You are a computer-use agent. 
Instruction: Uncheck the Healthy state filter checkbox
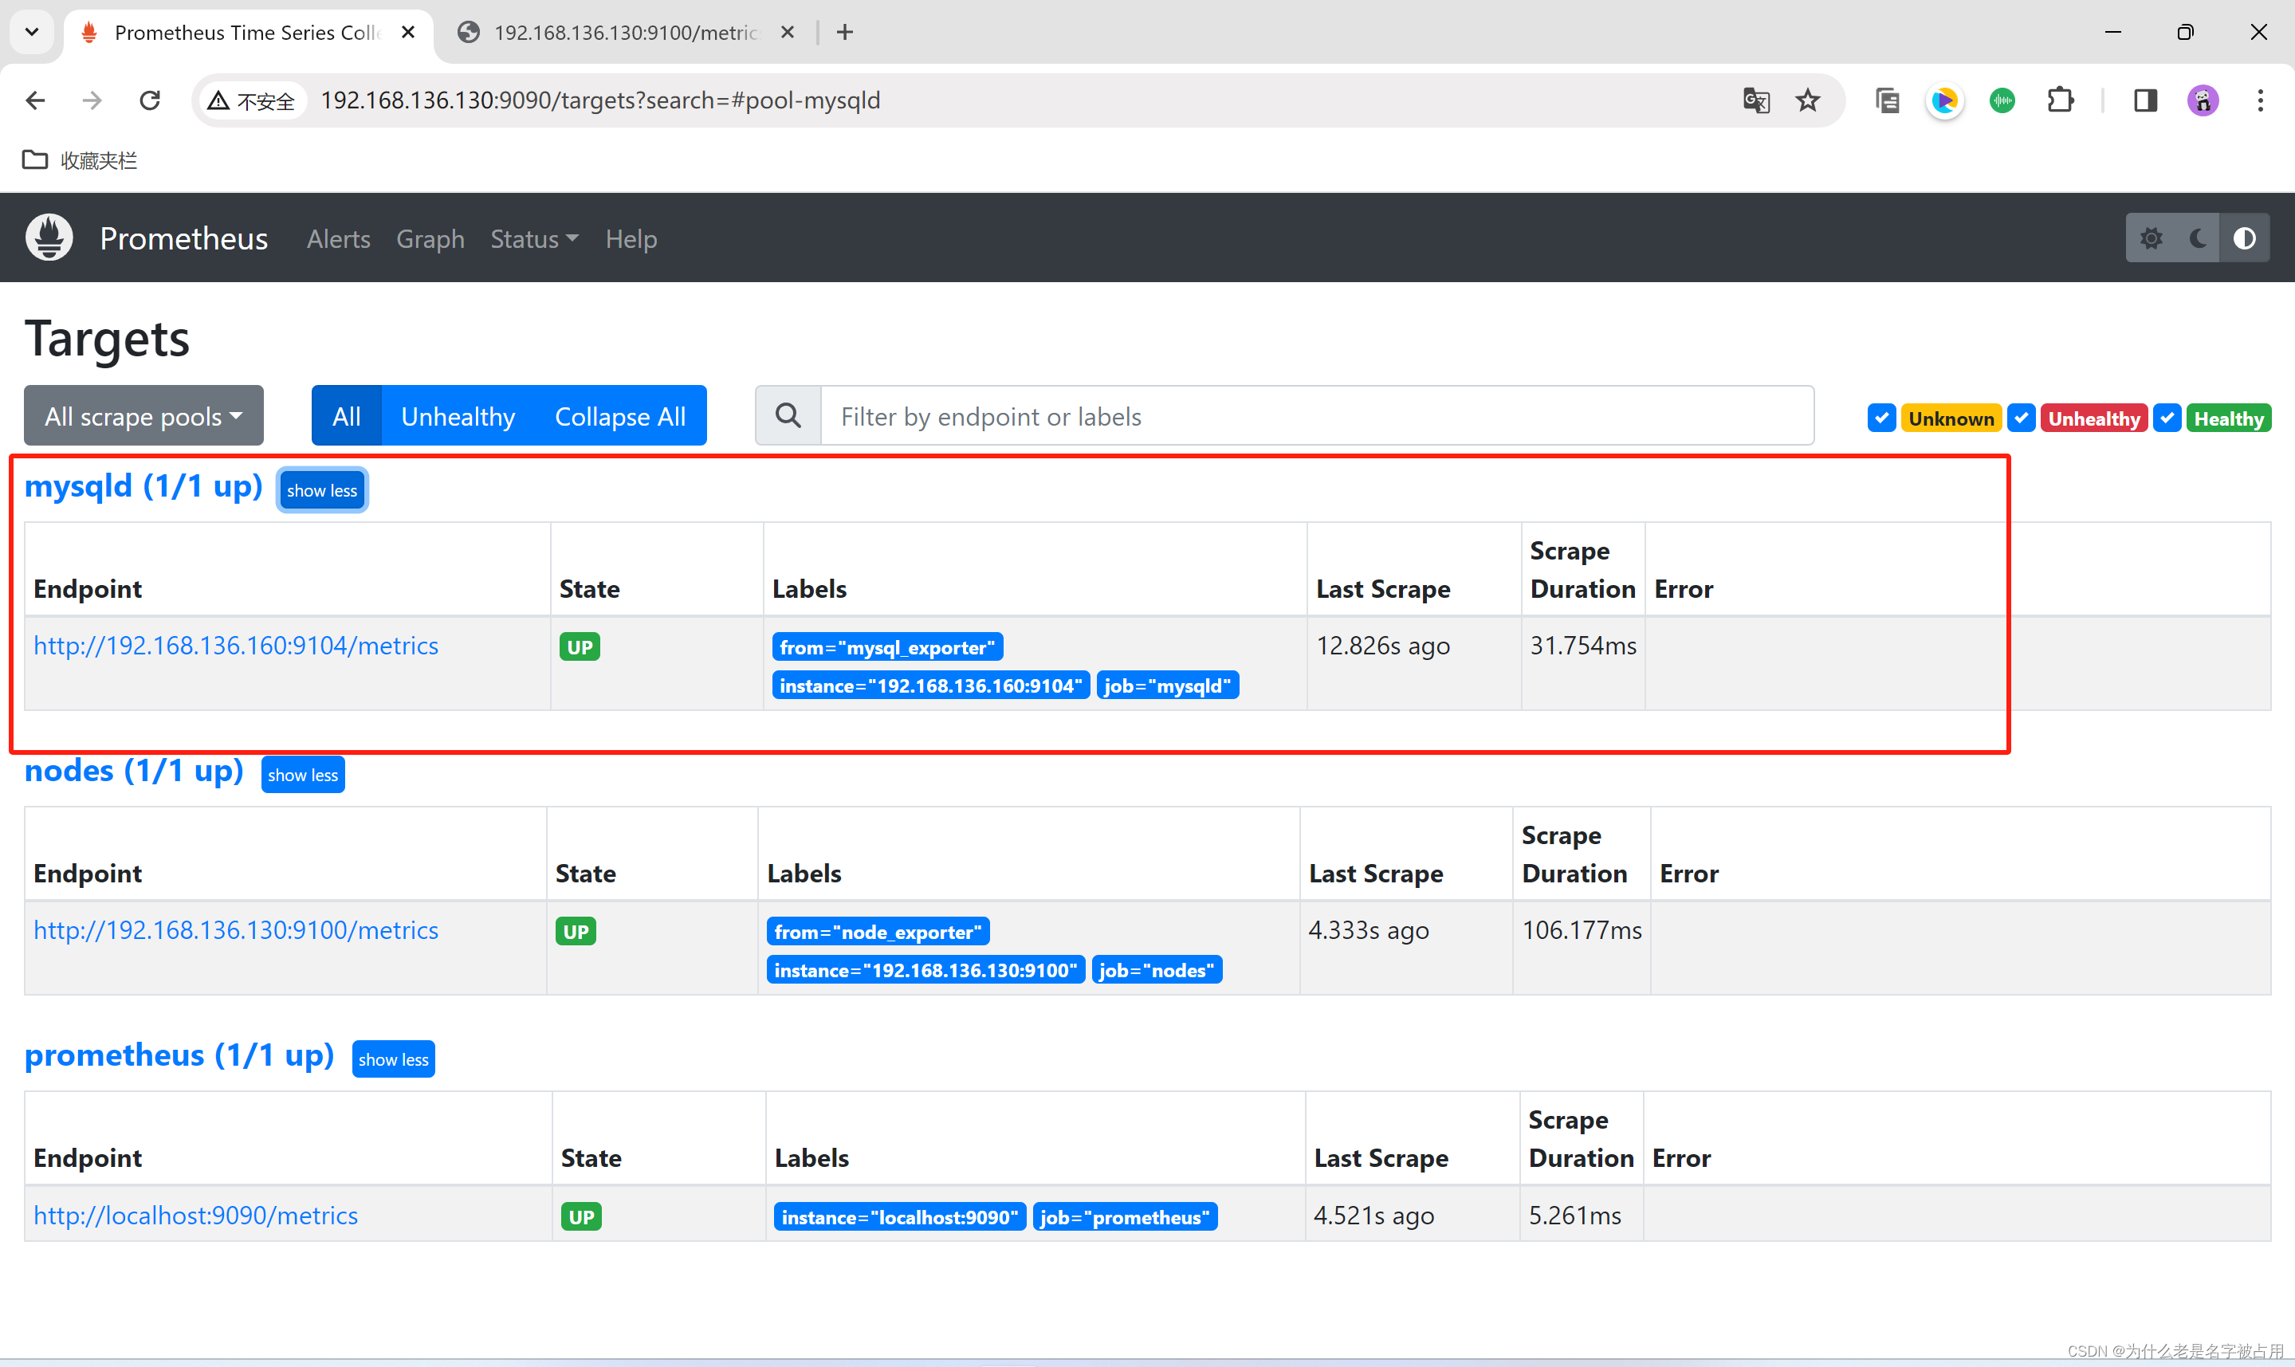pyautogui.click(x=2167, y=418)
